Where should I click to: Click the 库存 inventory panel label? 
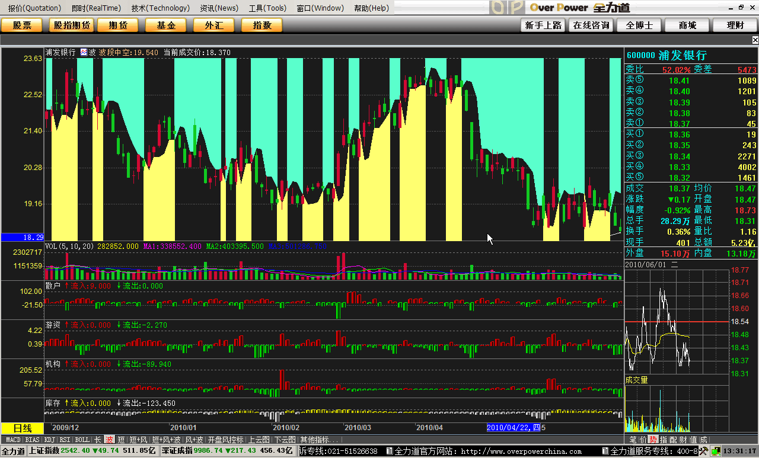53,403
